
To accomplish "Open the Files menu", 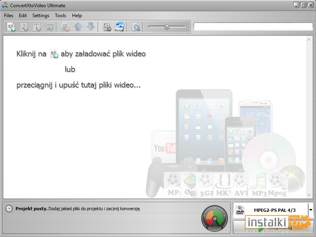I will tap(9, 16).
